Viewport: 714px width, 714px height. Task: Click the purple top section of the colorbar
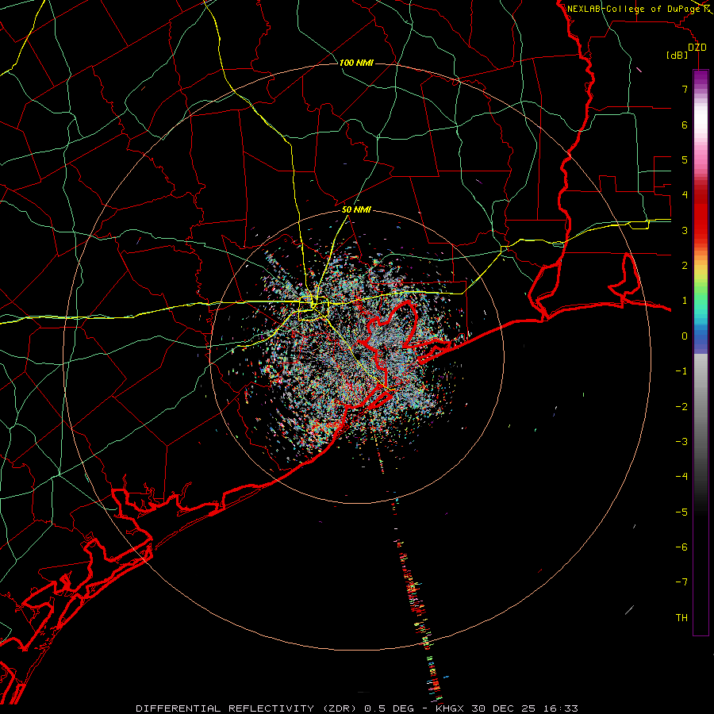701,78
